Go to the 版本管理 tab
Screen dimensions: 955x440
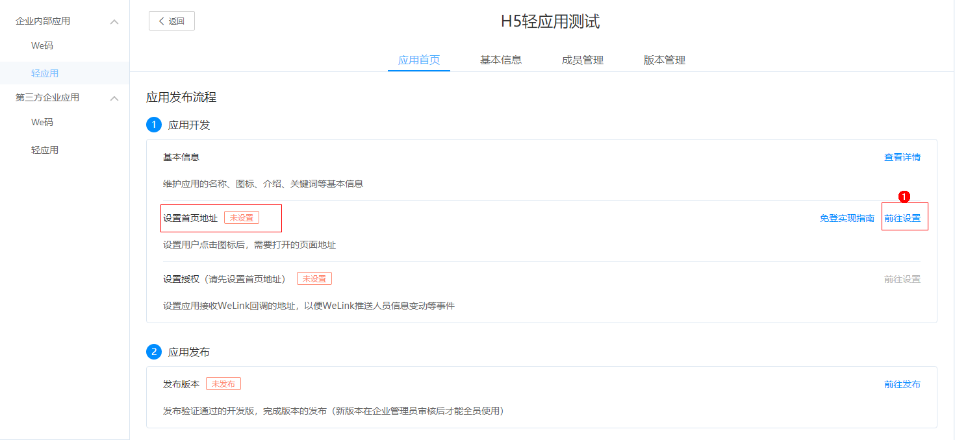point(665,60)
